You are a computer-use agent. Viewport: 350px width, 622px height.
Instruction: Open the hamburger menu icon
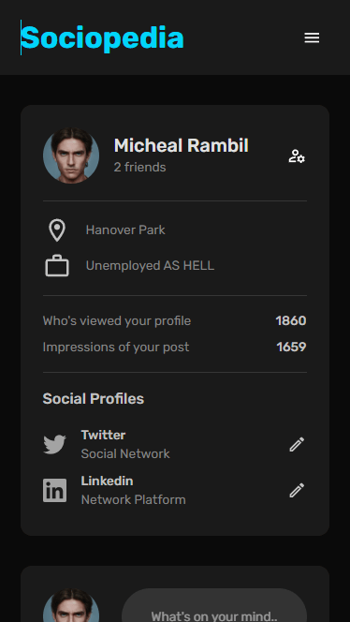click(312, 37)
